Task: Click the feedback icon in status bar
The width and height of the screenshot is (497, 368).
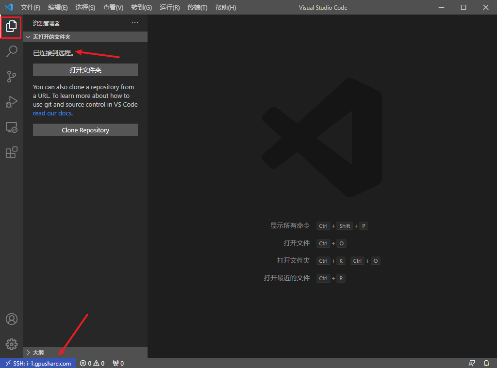Action: 472,363
